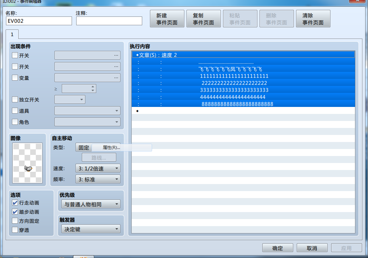368x258 pixels.
Task: Enable the first 开关 condition checkbox
Action: (15, 55)
